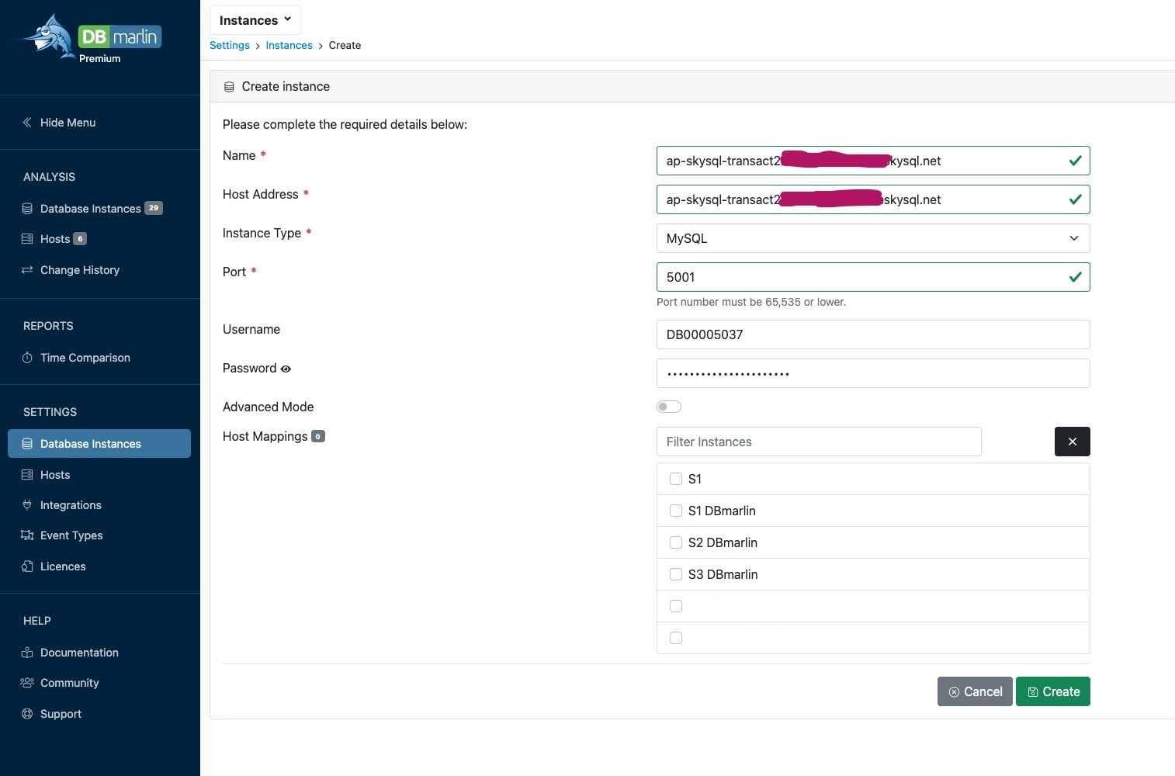The height and width of the screenshot is (776, 1175).
Task: Click the Cancel button
Action: point(975,691)
